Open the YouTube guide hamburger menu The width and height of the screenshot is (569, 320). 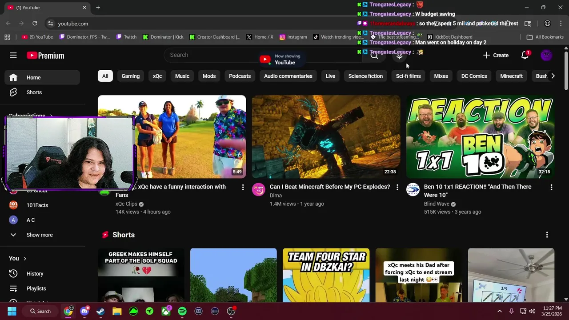[x=13, y=55]
